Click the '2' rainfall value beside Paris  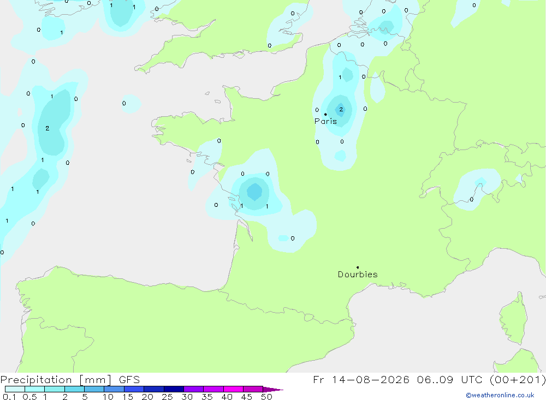point(341,109)
